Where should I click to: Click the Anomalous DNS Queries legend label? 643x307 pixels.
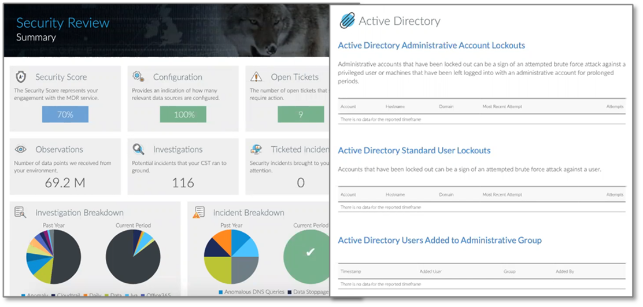tap(254, 292)
